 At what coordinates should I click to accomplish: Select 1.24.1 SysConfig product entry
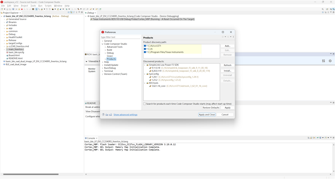(x=174, y=77)
